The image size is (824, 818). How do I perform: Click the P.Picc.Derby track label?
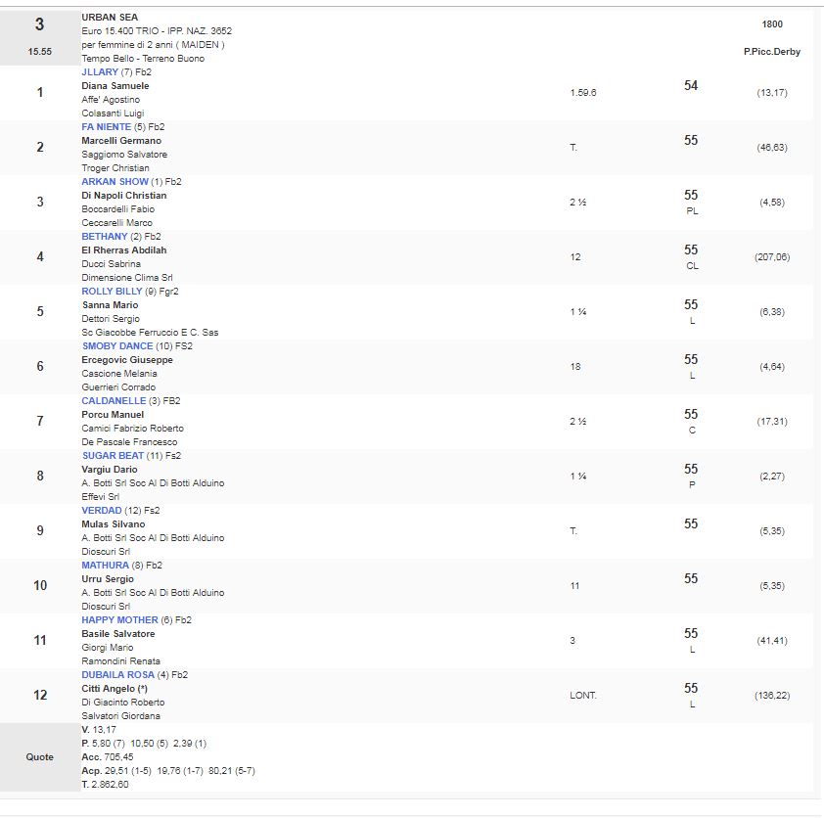point(771,52)
